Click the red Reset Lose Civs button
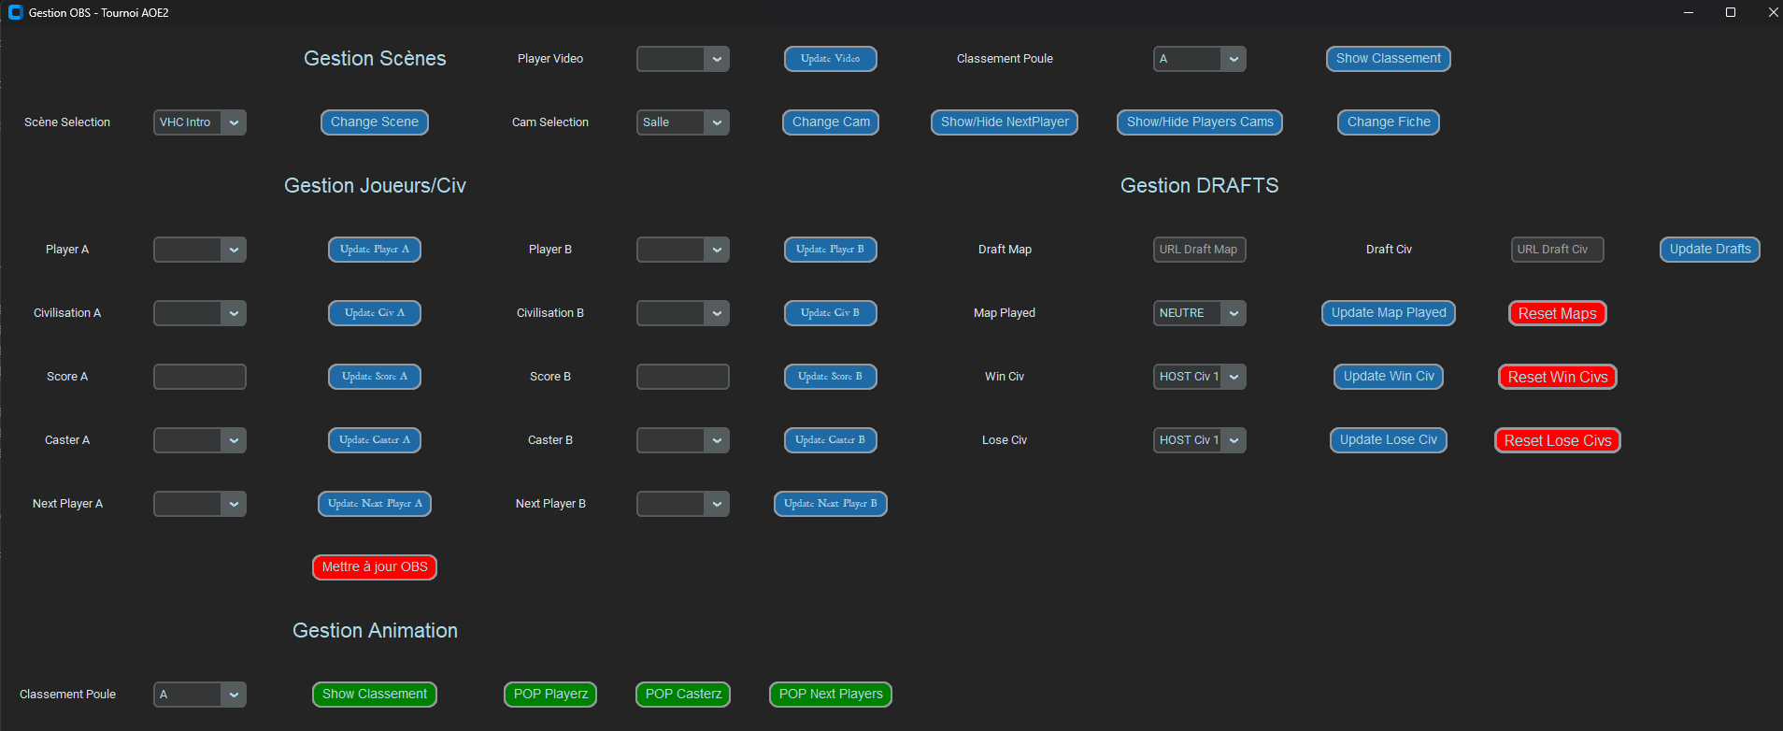This screenshot has width=1783, height=731. [x=1558, y=440]
